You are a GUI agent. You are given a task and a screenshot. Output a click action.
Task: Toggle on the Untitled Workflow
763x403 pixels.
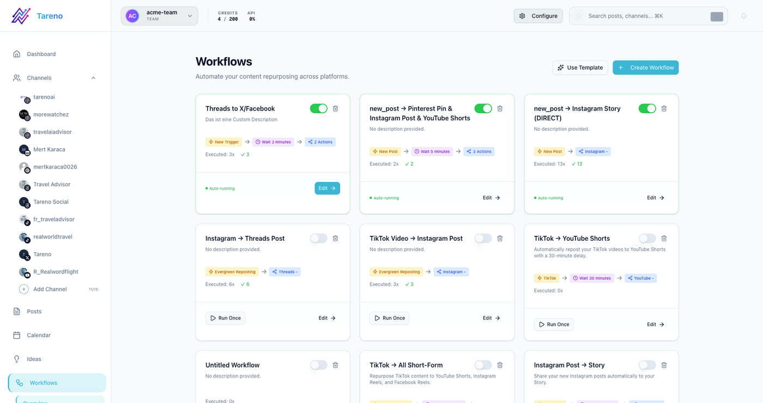click(x=319, y=365)
